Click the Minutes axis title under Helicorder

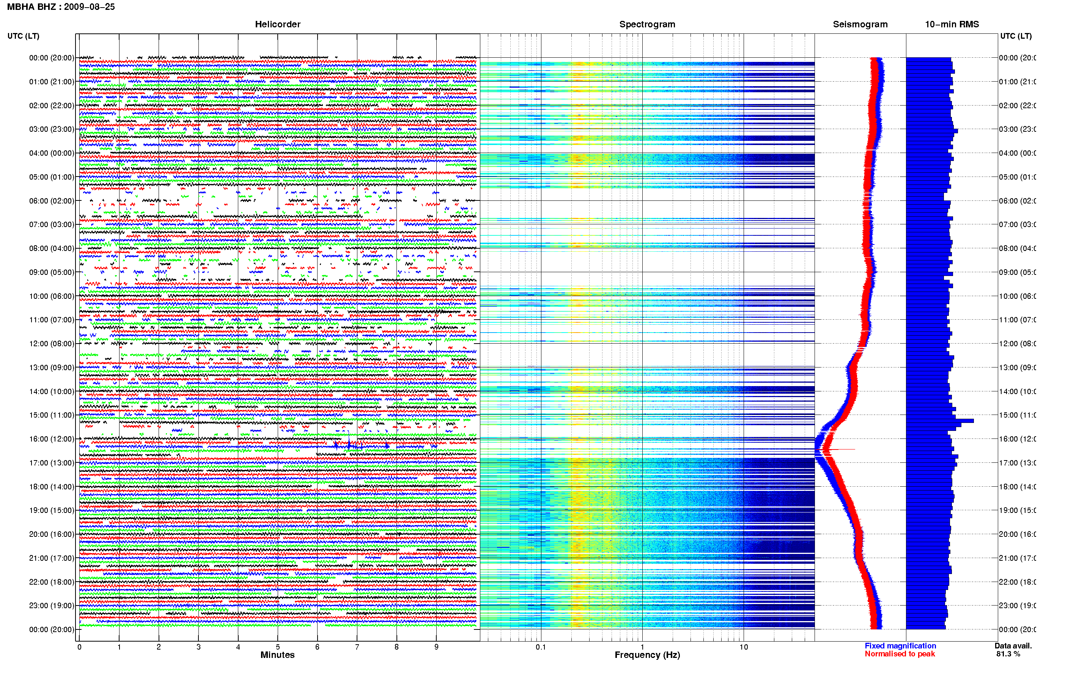tap(277, 655)
